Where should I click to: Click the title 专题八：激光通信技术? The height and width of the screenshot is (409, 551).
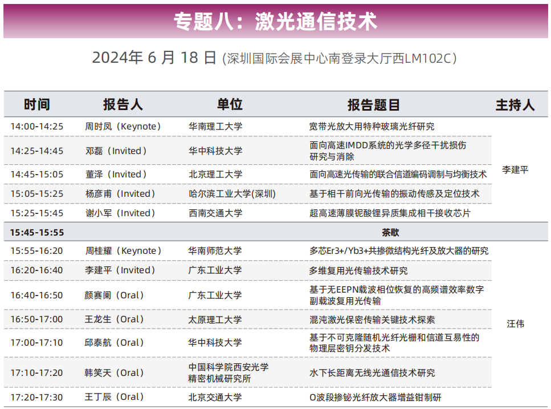[275, 21]
